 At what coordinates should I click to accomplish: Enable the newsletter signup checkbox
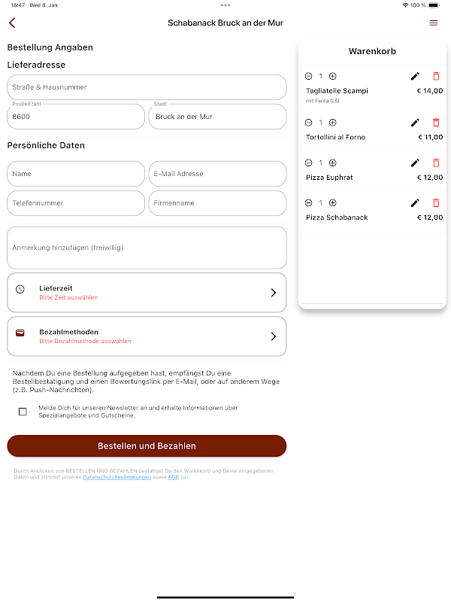point(23,412)
